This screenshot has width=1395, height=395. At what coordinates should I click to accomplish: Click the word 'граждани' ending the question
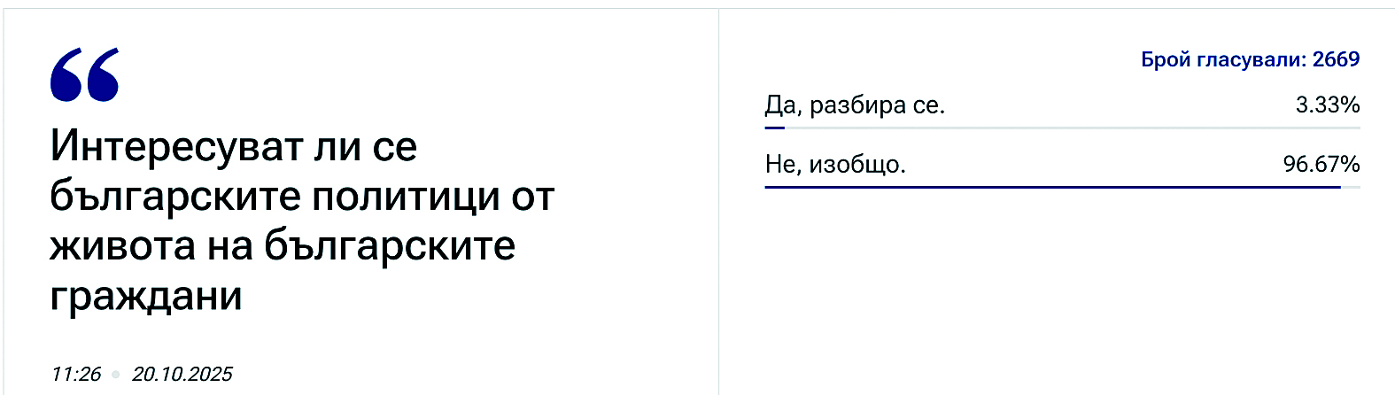point(146,295)
